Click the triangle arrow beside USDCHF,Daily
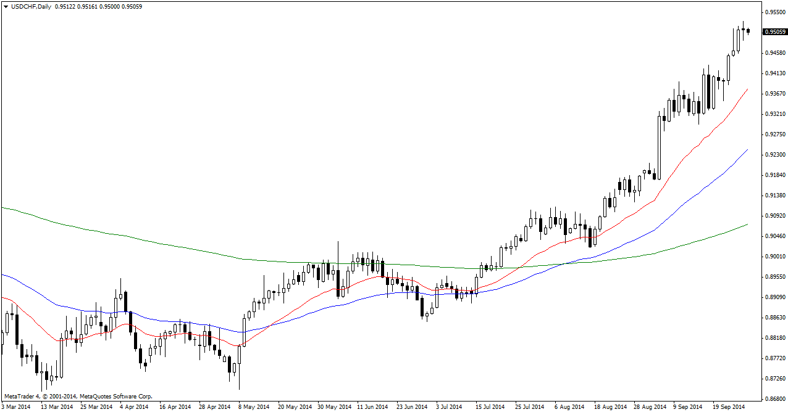Viewport: 788px width, 412px height. coord(6,7)
